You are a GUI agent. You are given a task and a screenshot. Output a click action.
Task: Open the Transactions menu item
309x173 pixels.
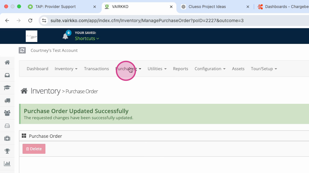click(x=96, y=69)
